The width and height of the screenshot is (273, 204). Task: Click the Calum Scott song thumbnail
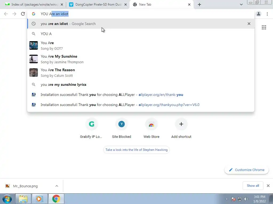coord(34,73)
